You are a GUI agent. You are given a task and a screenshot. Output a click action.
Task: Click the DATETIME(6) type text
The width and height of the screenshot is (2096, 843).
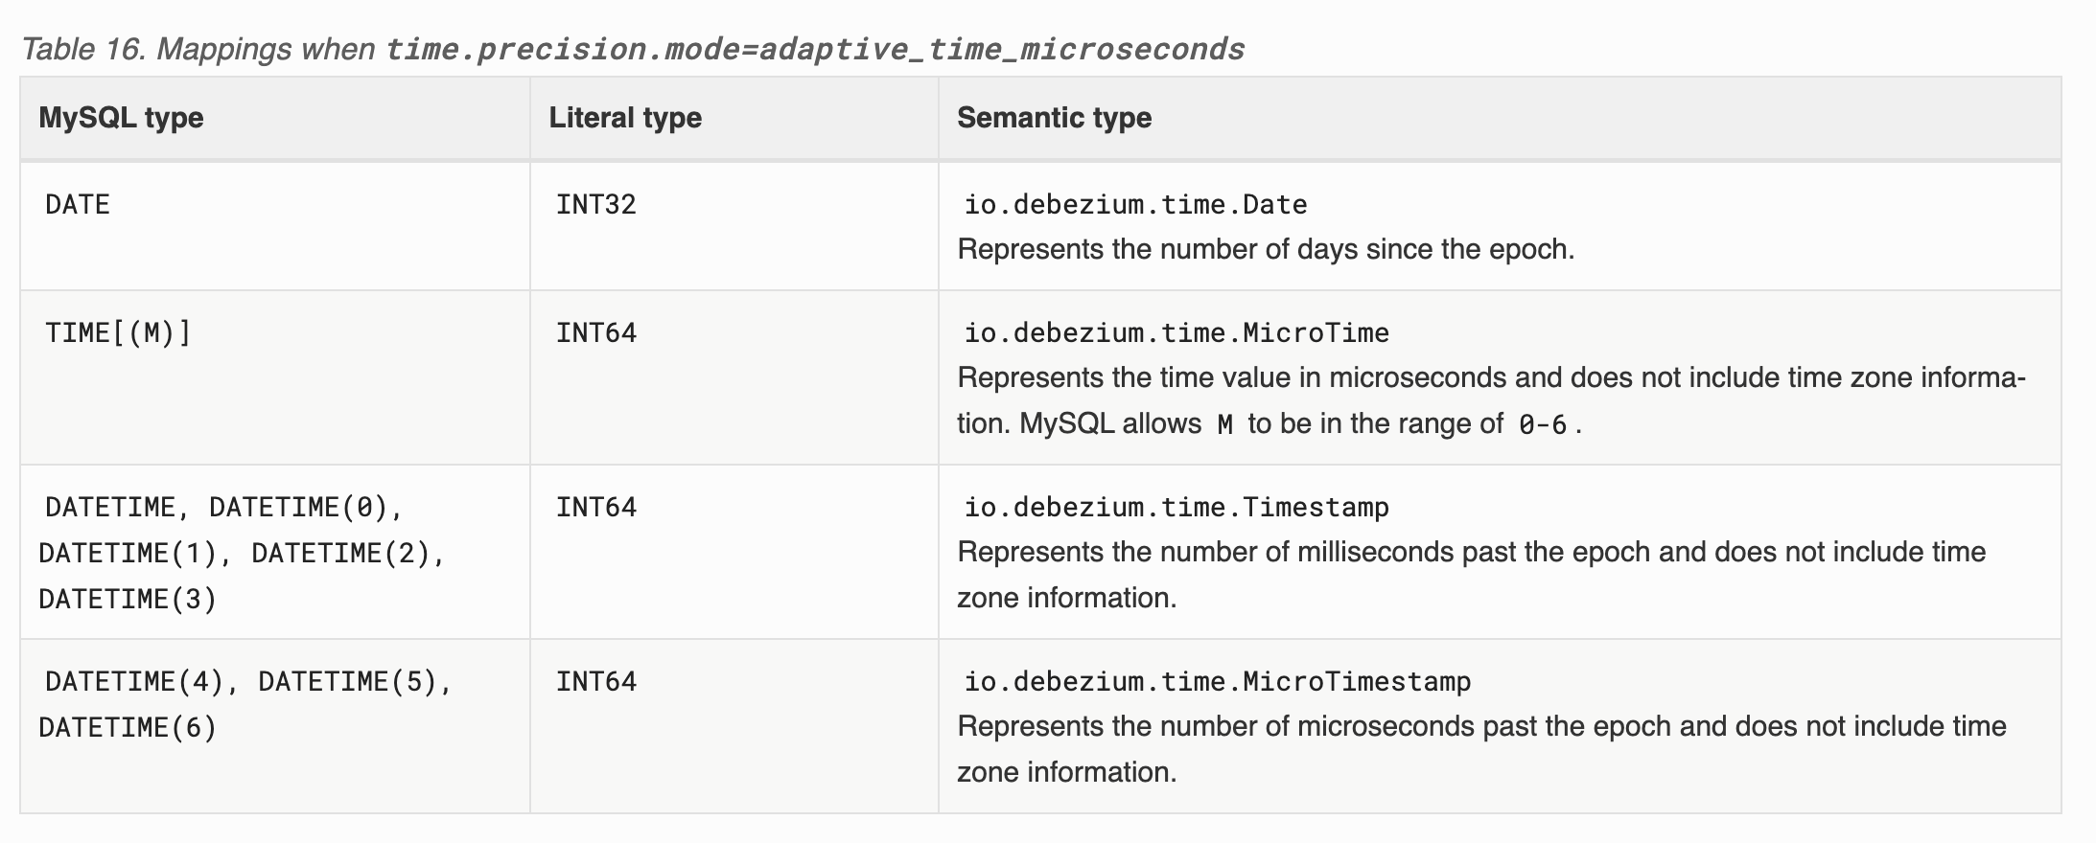[128, 728]
